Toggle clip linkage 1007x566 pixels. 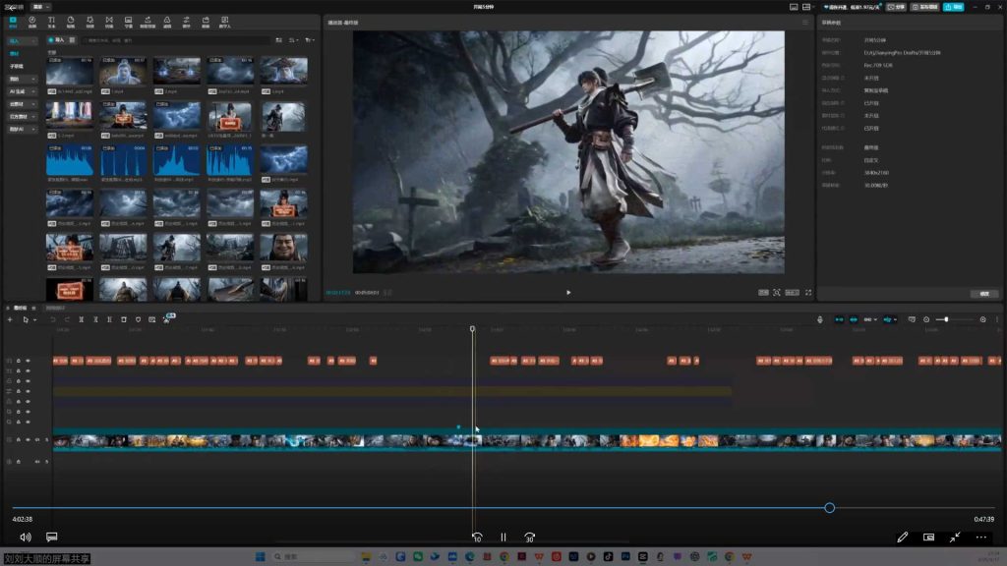[869, 319]
